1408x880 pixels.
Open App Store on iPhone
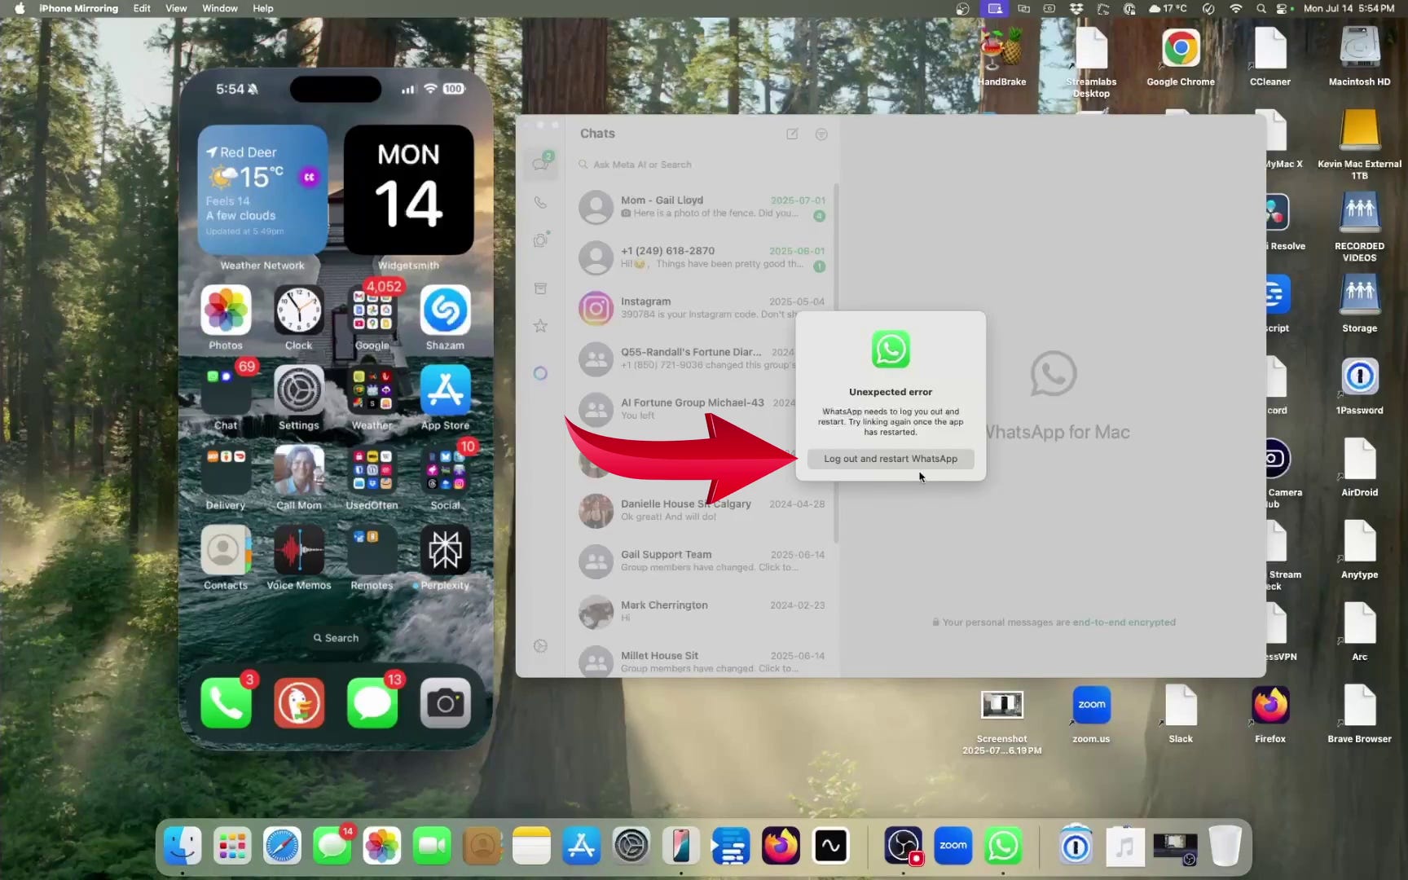(445, 390)
